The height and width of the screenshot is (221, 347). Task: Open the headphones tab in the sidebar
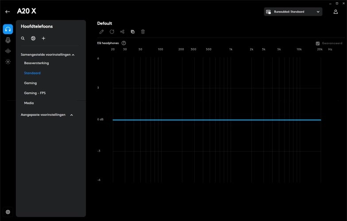tap(8, 29)
